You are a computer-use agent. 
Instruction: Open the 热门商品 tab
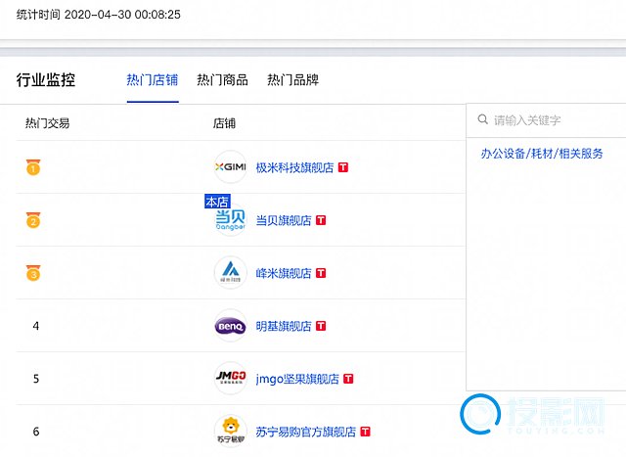(222, 80)
